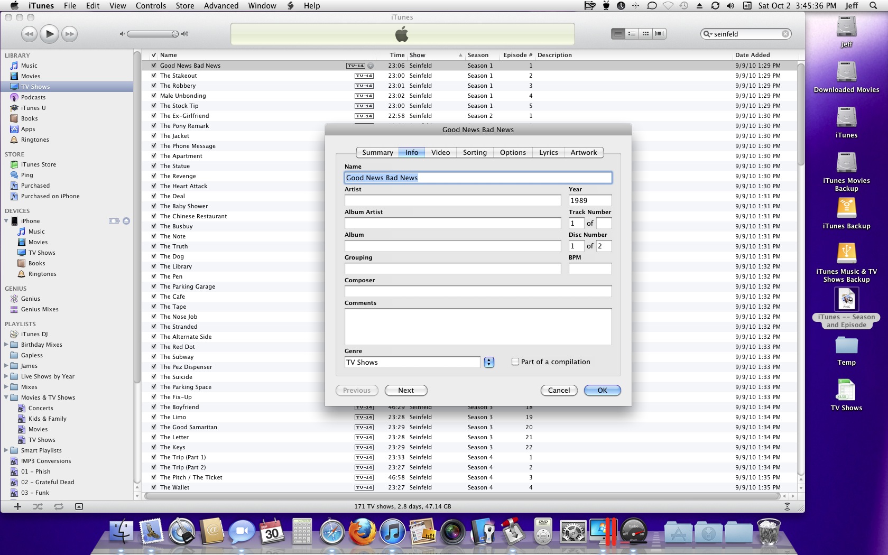Open the Genre dropdown
Viewport: 888px width, 555px height.
tap(488, 362)
